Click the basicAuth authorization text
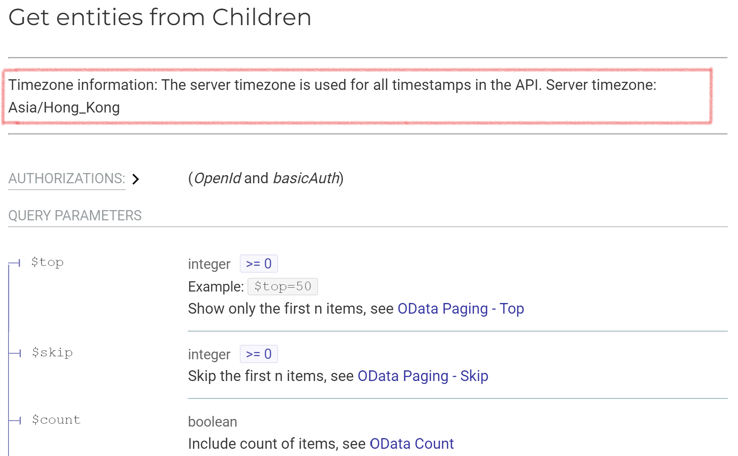The height and width of the screenshot is (456, 738). [x=306, y=178]
